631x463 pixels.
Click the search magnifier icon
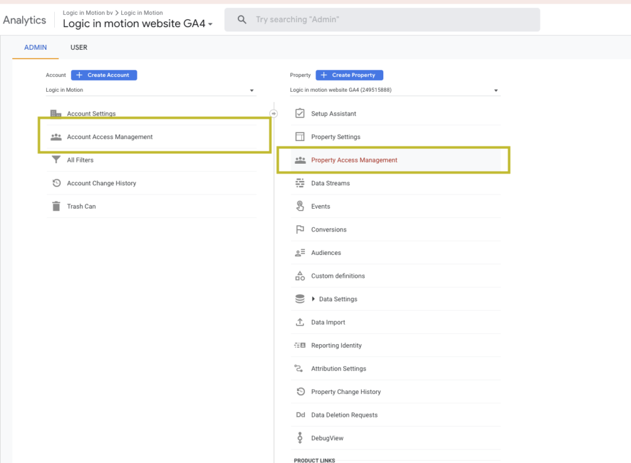pos(242,19)
